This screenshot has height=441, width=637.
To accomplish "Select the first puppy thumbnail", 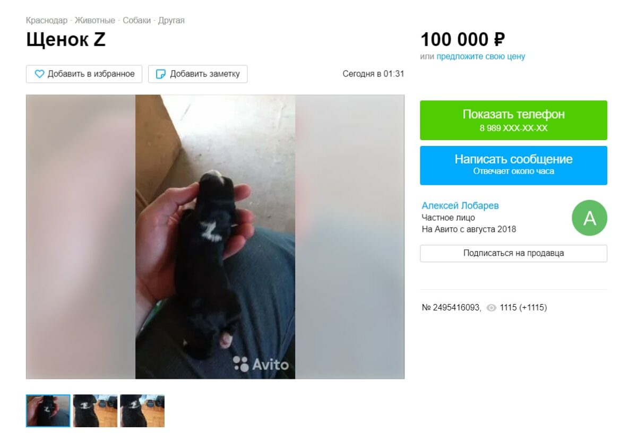I will pyautogui.click(x=48, y=411).
